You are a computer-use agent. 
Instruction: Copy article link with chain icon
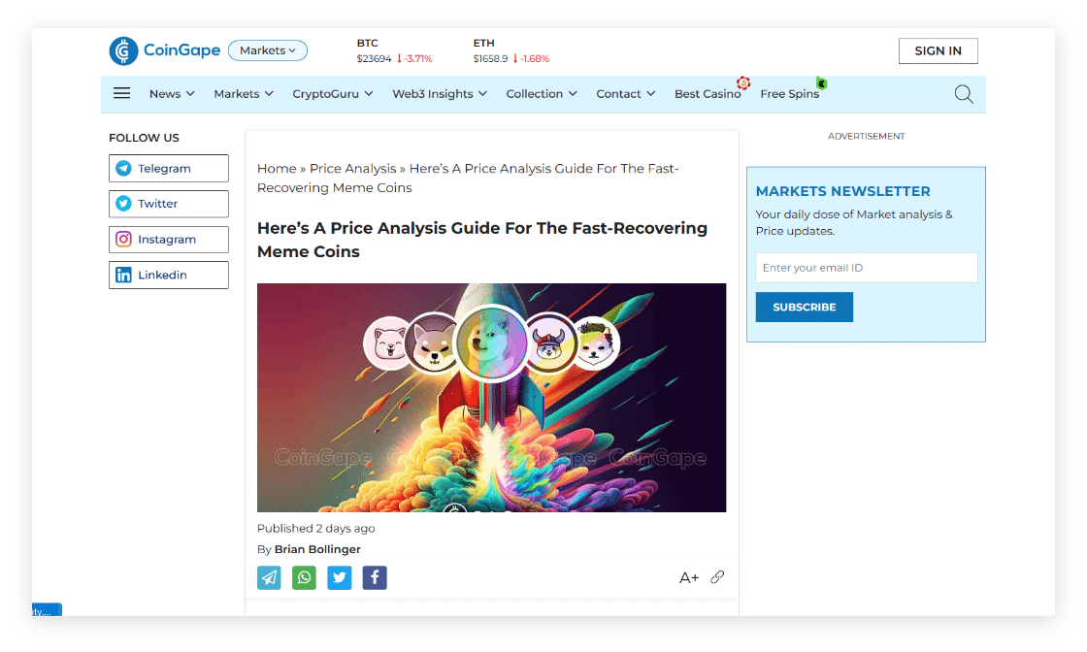click(x=717, y=576)
